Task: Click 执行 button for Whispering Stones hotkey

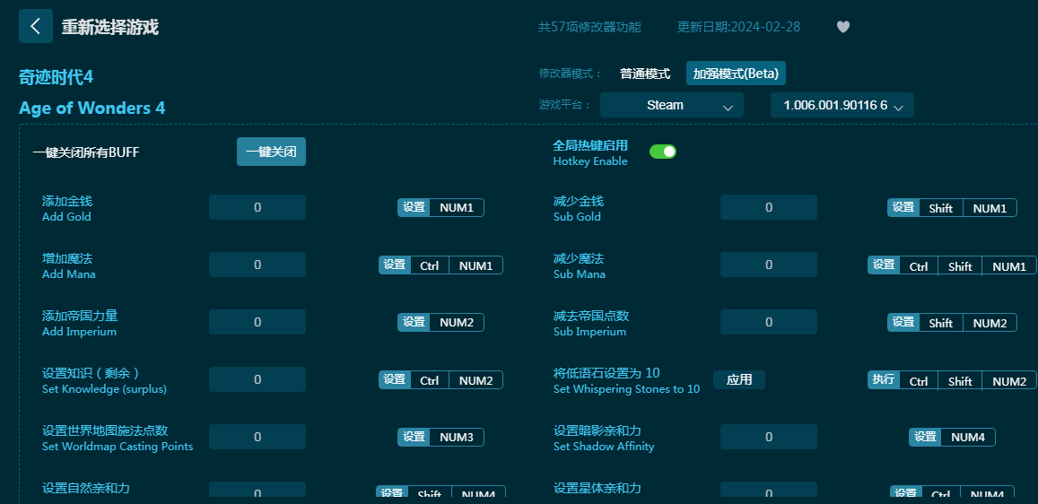Action: coord(884,379)
